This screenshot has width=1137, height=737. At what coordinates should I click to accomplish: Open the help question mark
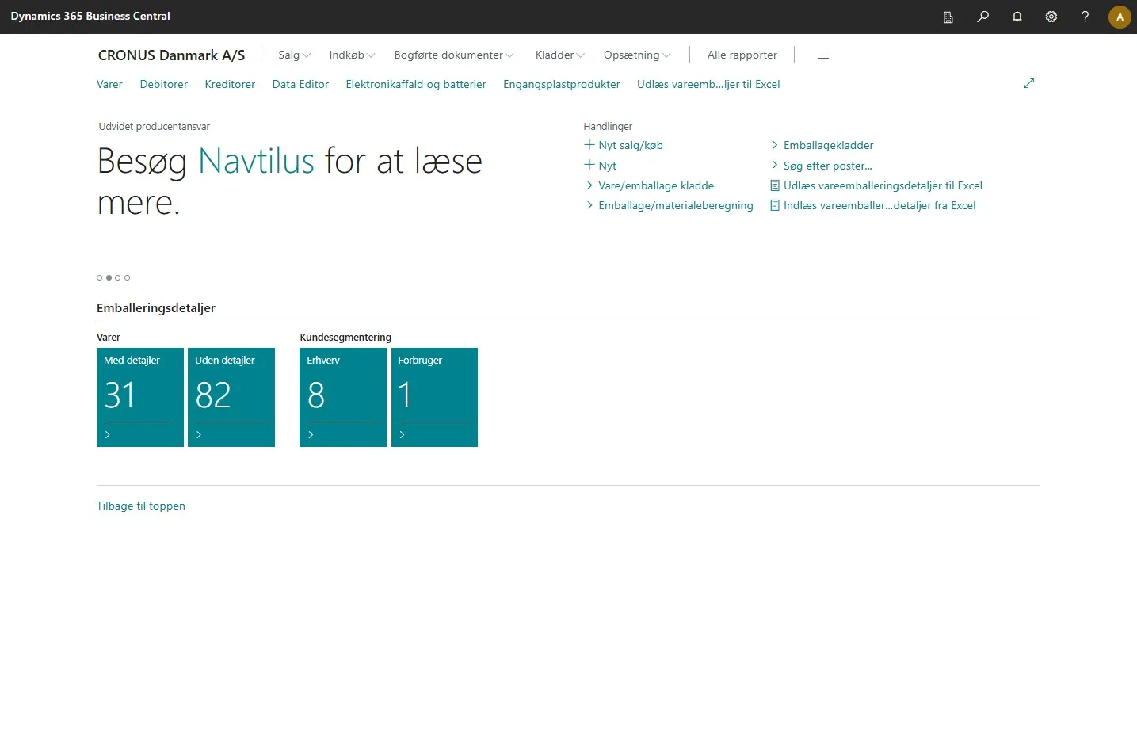tap(1085, 17)
